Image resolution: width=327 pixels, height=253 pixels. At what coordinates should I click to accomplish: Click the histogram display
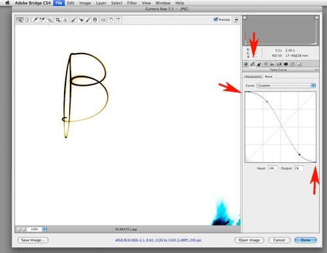tap(281, 30)
